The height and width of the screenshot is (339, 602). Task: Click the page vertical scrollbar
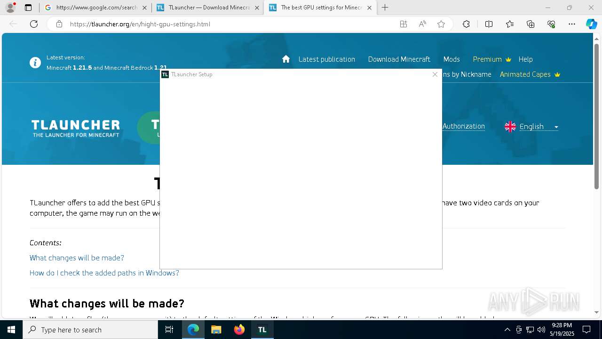(596, 116)
